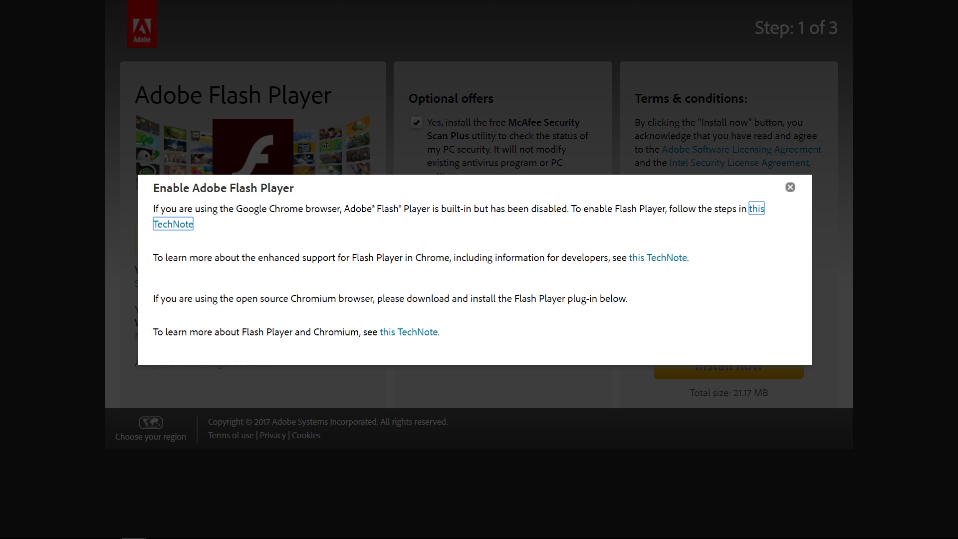Open the Intel Security License Agreement

click(x=738, y=162)
